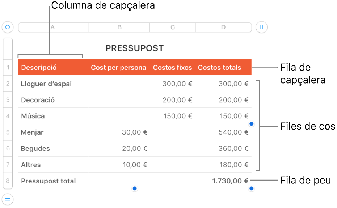The image size is (337, 208).
Task: Click the right-edge blue selection handle
Action: (252, 124)
